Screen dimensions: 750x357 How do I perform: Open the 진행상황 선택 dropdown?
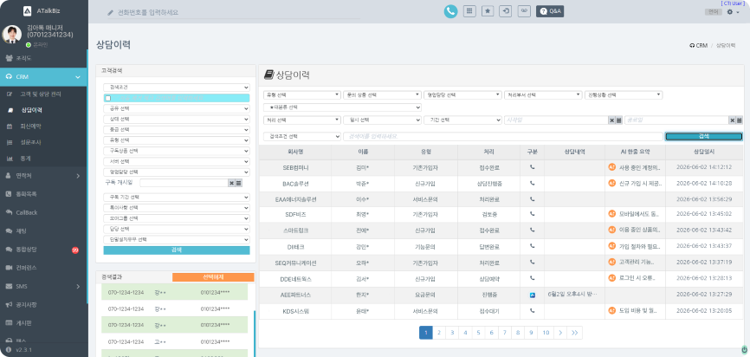click(x=624, y=94)
